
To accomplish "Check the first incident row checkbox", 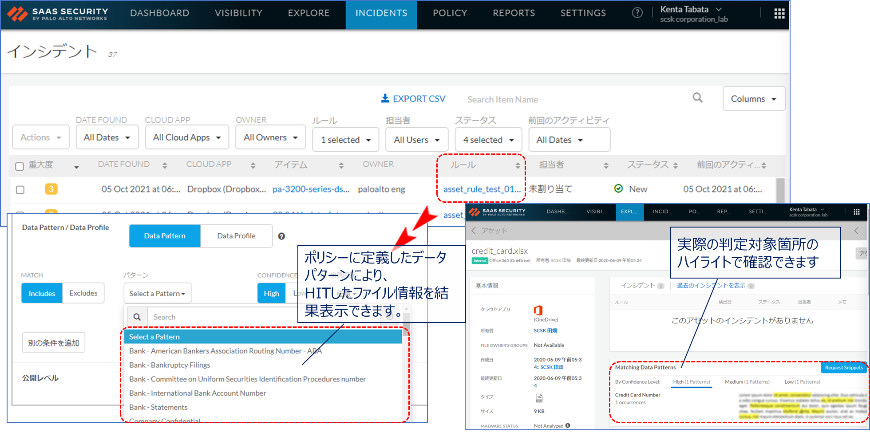I will coord(20,189).
